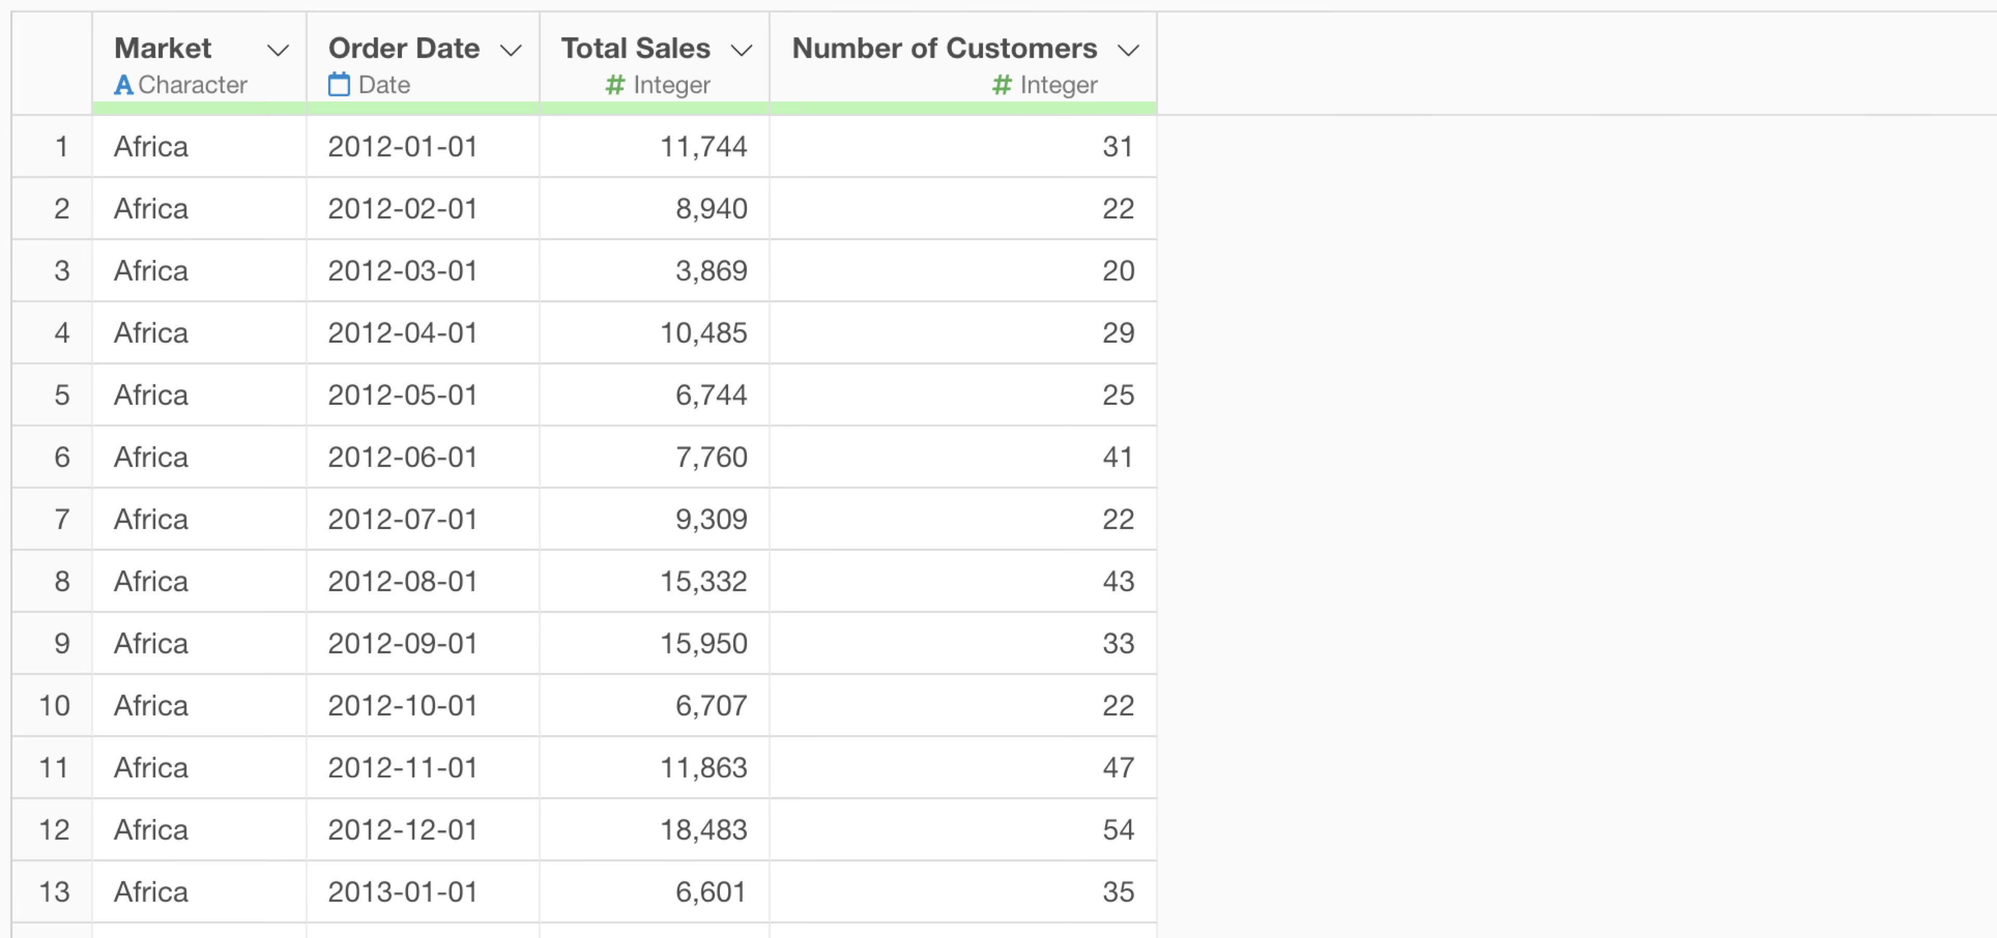Open the Market column dropdown menu
The height and width of the screenshot is (938, 1997).
tap(278, 50)
